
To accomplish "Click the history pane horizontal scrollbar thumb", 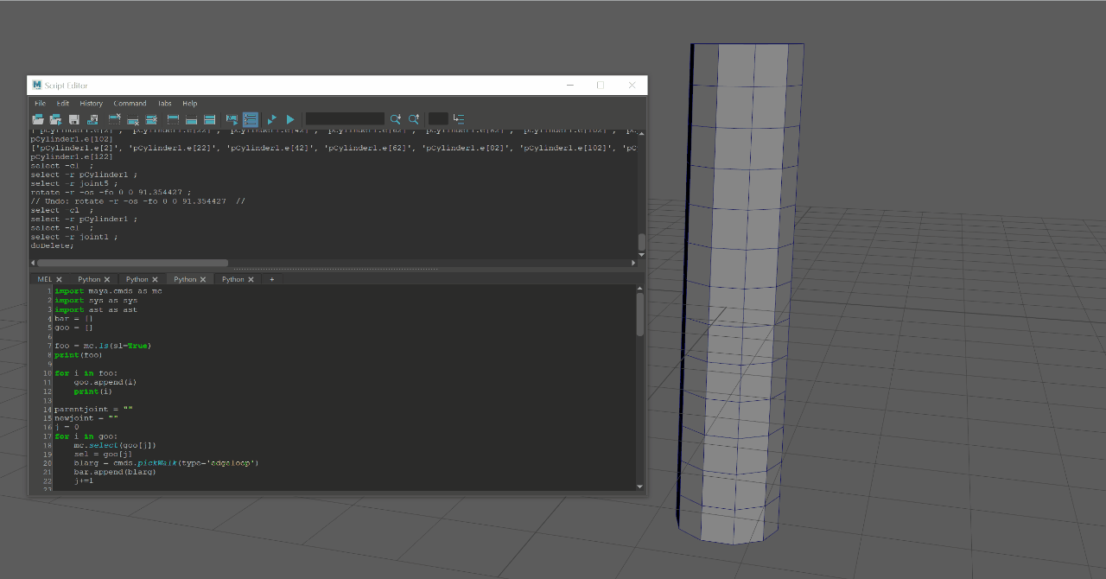I will point(133,263).
